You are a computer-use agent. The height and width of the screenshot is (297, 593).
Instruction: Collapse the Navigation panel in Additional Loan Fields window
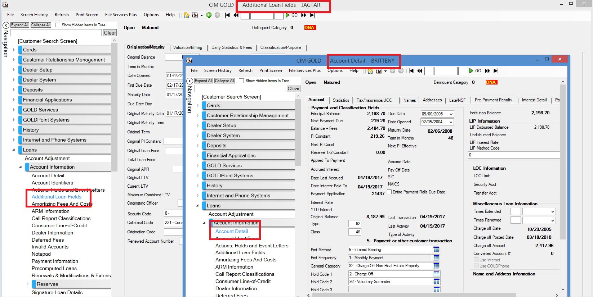[6, 25]
